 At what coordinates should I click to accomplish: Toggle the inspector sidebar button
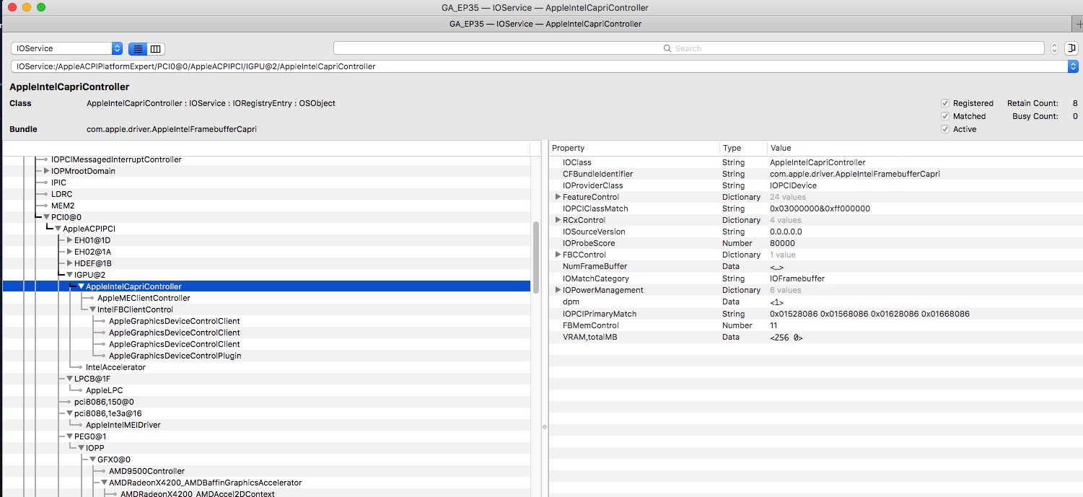click(1071, 48)
